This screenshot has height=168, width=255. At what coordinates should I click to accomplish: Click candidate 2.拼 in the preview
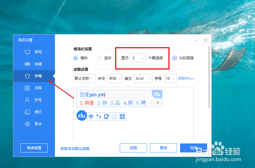coord(102,103)
